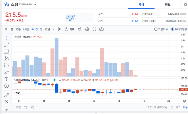
Task: Toggle auto scale 자동 button
Action: pos(185,108)
